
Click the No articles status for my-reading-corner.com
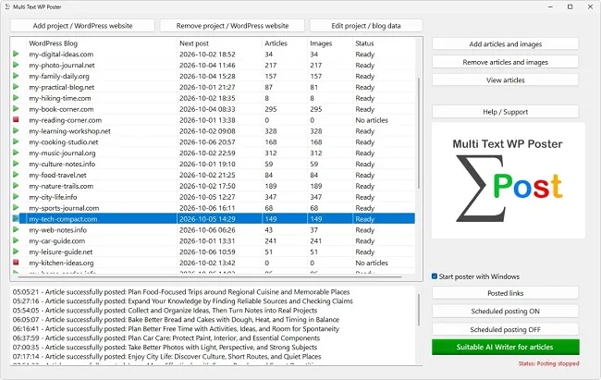click(372, 120)
